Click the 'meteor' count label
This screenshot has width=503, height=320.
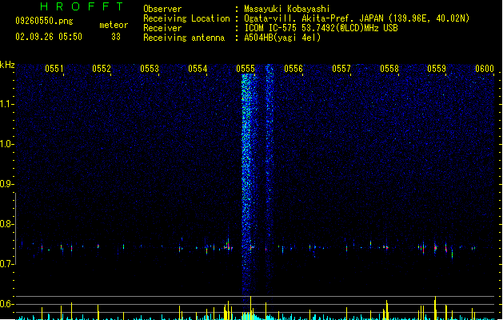point(114,25)
